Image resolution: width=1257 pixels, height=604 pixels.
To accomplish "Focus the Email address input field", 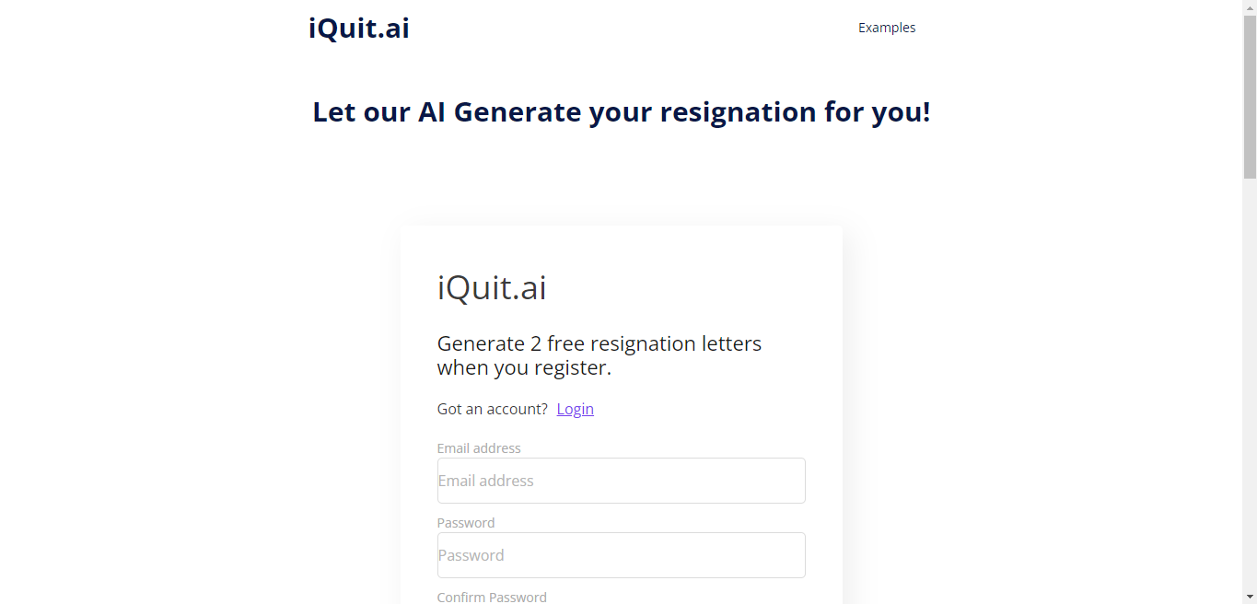I will pos(621,481).
